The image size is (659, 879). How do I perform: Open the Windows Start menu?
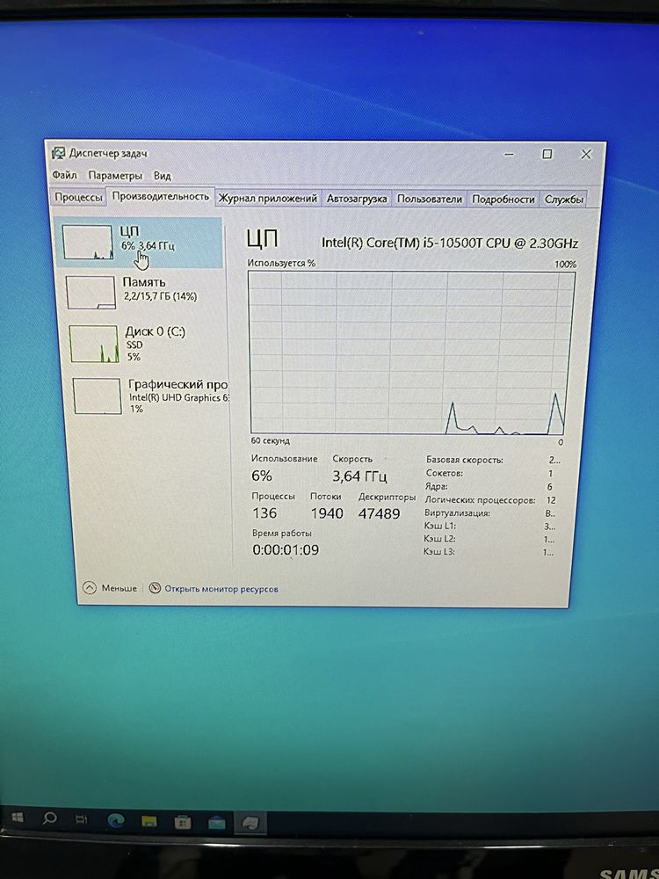(x=18, y=817)
